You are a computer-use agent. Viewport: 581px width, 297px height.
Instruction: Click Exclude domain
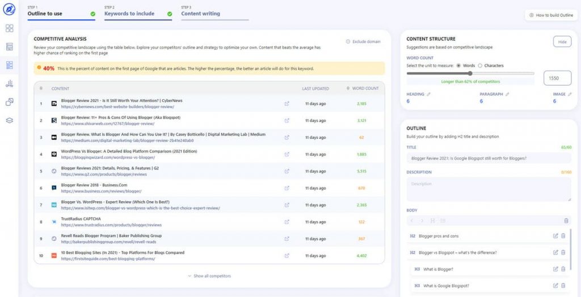(363, 41)
